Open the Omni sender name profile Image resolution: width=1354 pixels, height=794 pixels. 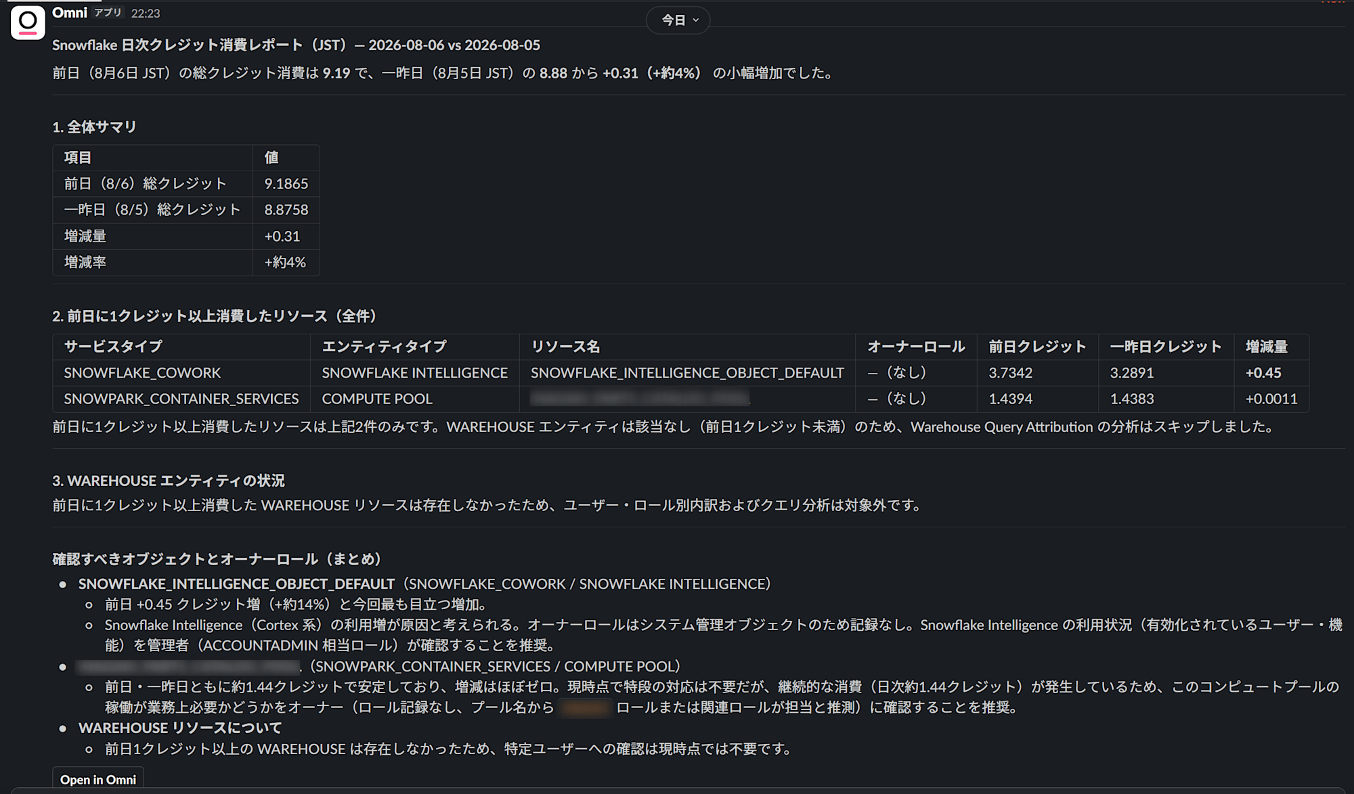pyautogui.click(x=70, y=13)
